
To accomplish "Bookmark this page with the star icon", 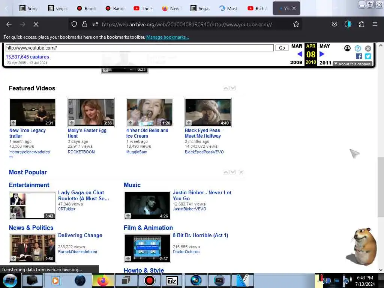I will tap(296, 24).
